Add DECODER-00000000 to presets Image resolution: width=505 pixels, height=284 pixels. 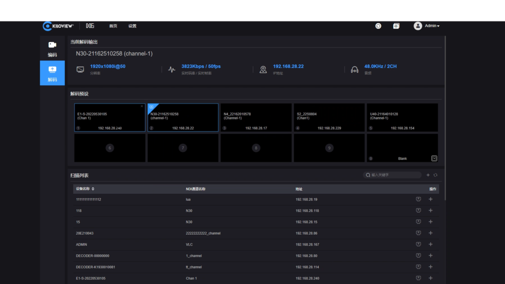click(x=431, y=256)
